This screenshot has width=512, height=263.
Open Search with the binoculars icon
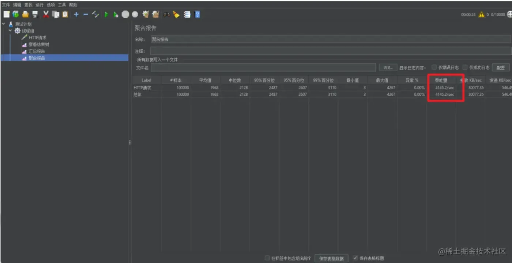166,14
